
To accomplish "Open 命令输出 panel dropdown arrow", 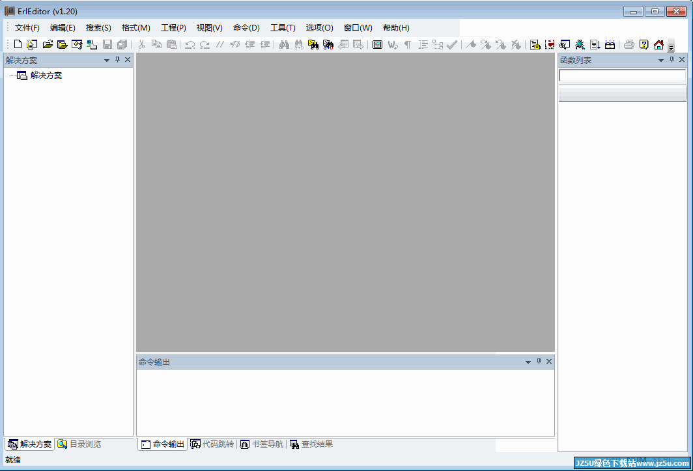I will pyautogui.click(x=528, y=362).
